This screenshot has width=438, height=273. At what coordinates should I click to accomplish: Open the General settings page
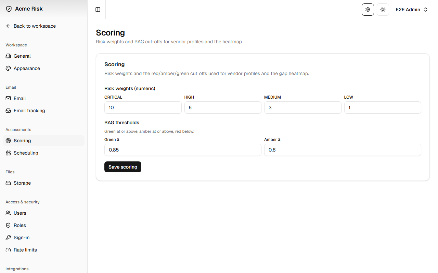coord(43,56)
